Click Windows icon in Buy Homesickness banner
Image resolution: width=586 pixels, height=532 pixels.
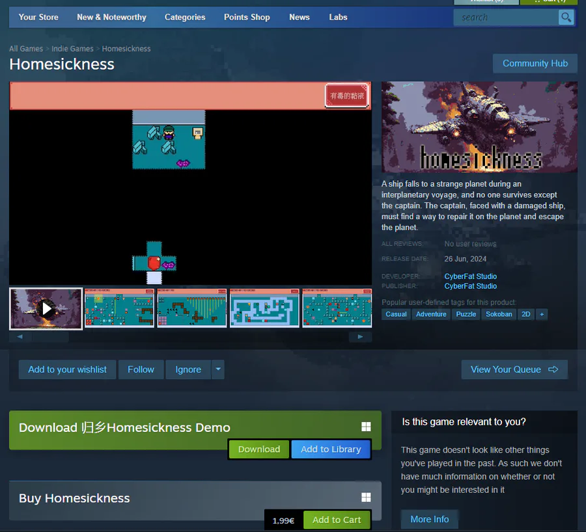click(x=366, y=498)
